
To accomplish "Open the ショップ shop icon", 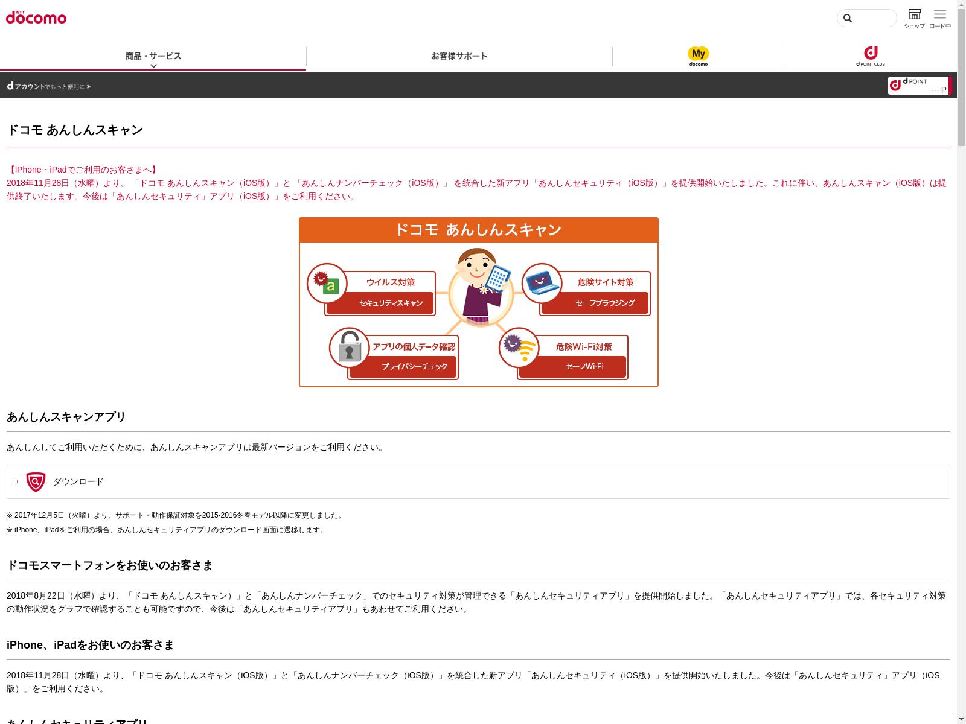I will click(x=914, y=18).
